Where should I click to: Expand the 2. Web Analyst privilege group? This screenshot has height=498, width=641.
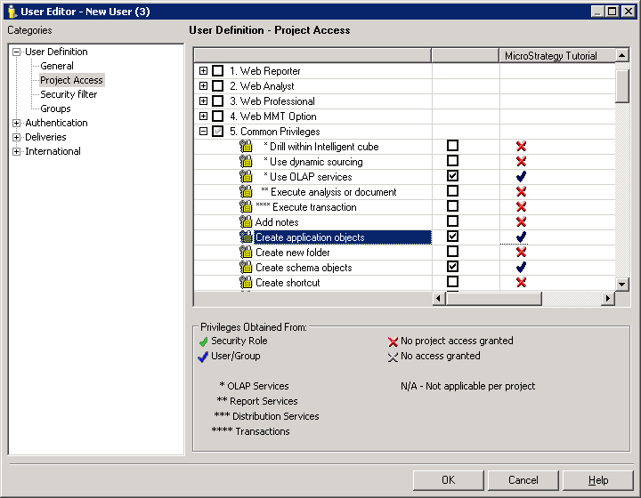204,86
